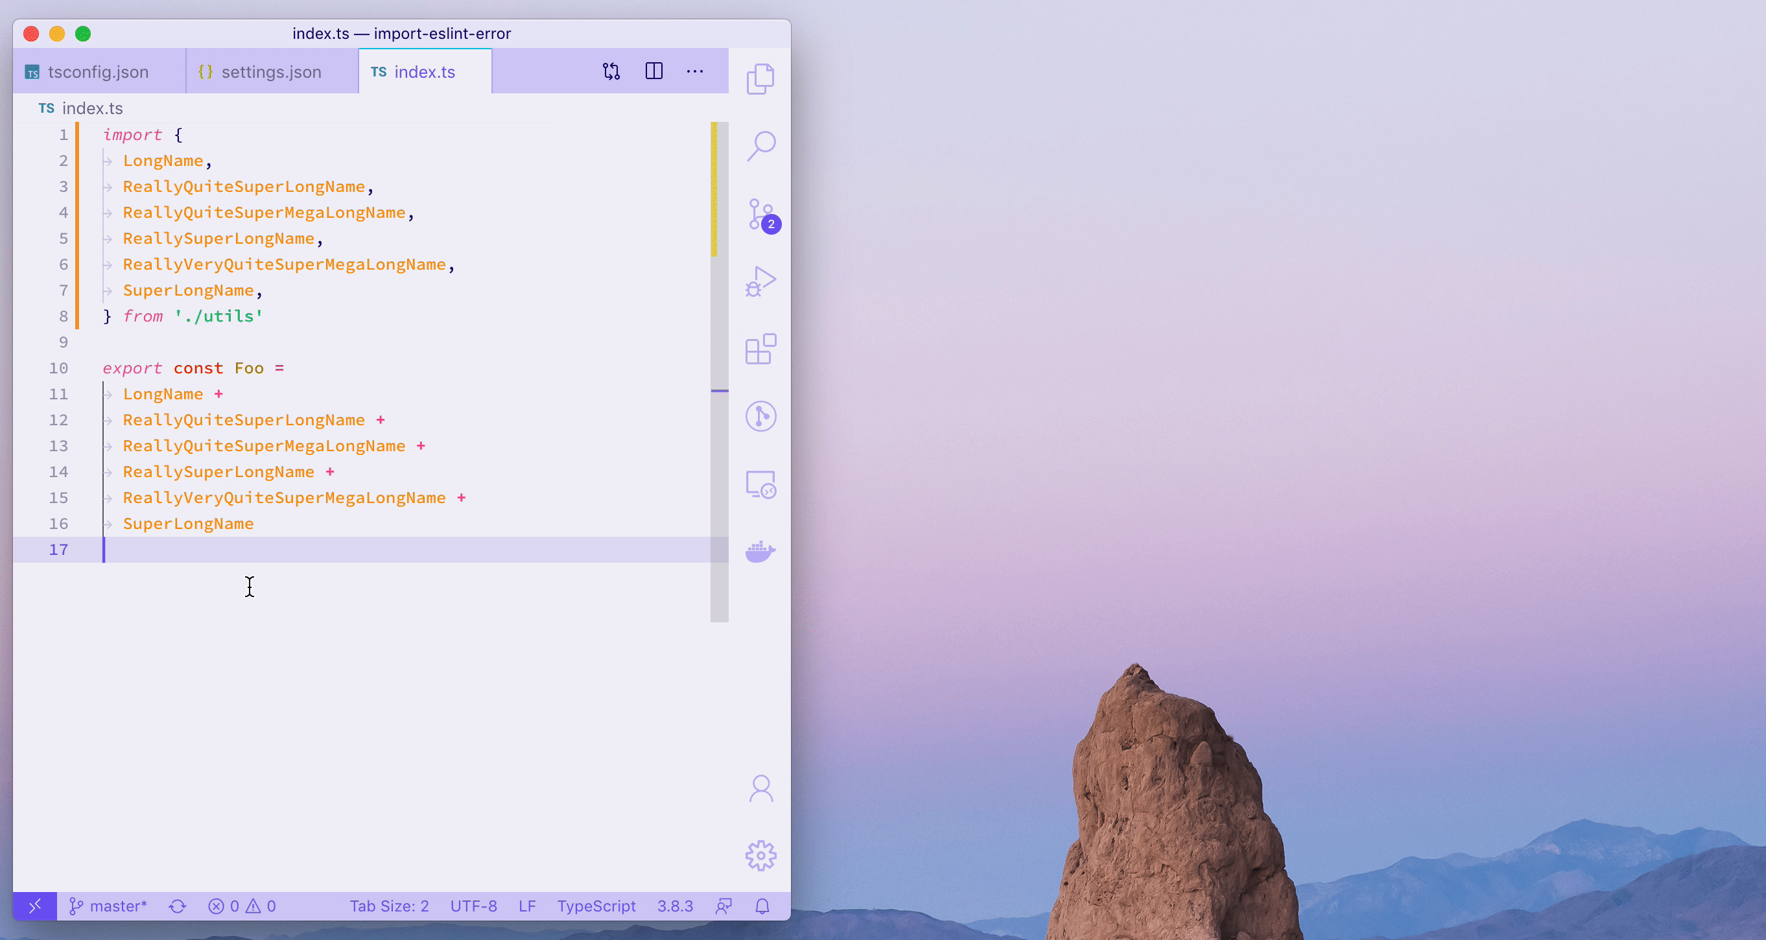The image size is (1766, 940).
Task: Synchronize changes via sync icon
Action: point(178,906)
